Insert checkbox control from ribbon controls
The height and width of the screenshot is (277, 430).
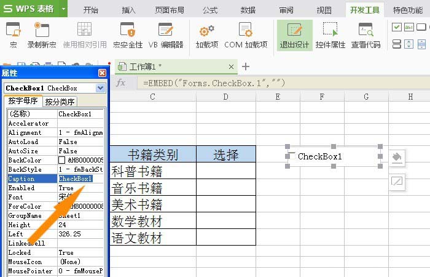pos(396,27)
